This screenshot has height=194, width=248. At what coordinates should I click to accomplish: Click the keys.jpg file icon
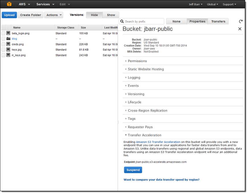pos(8,50)
